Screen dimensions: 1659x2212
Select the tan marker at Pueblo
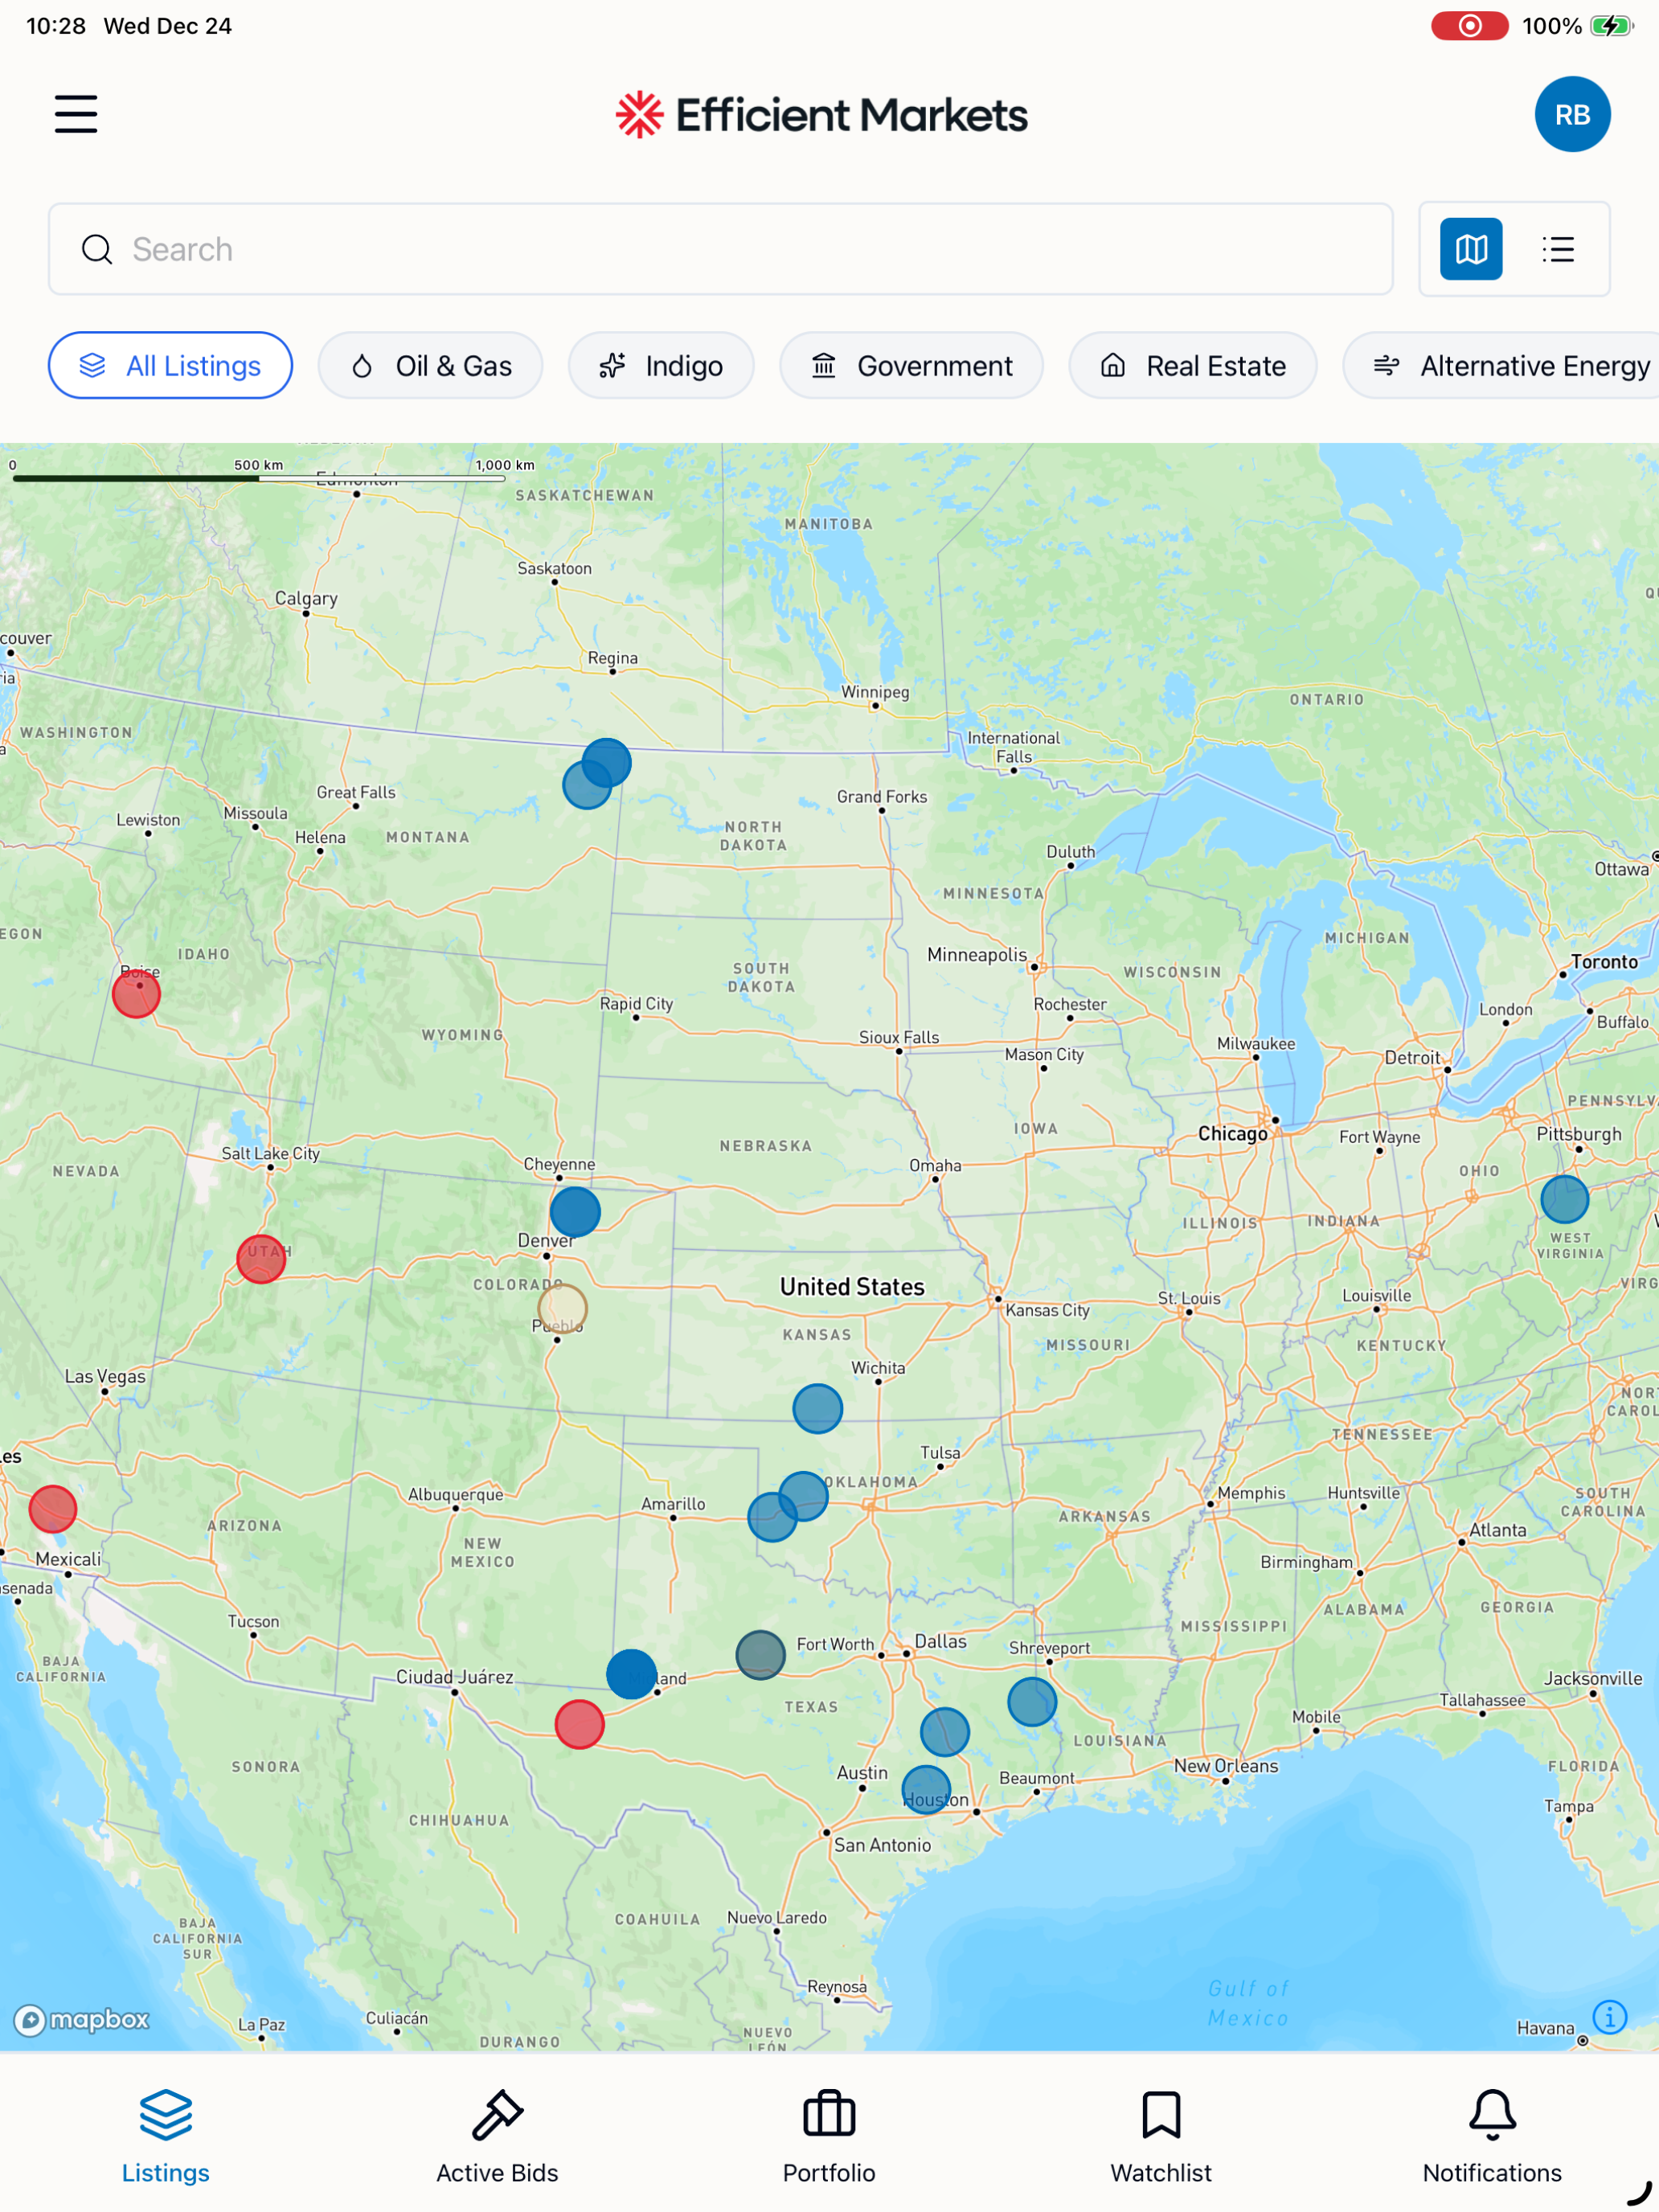point(562,1309)
